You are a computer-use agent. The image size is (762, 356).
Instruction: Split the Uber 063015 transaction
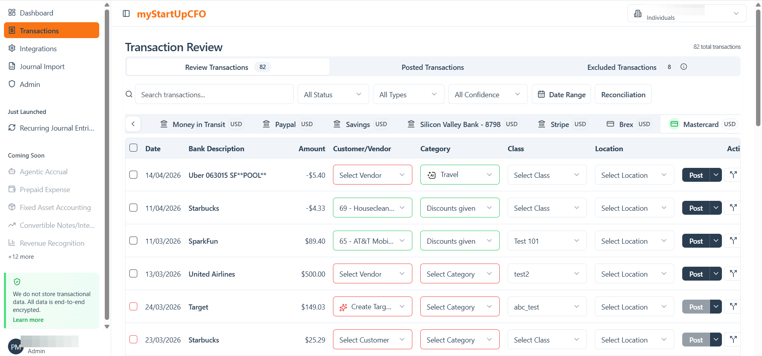pyautogui.click(x=733, y=175)
